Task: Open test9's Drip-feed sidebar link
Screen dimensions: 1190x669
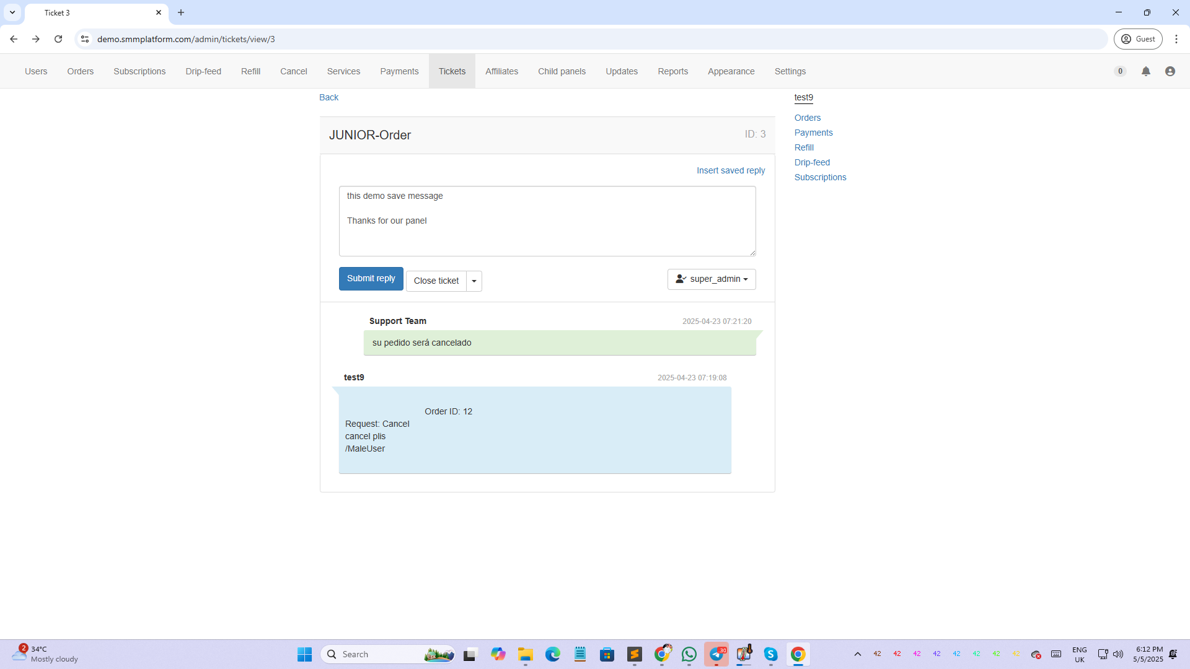Action: click(x=812, y=162)
